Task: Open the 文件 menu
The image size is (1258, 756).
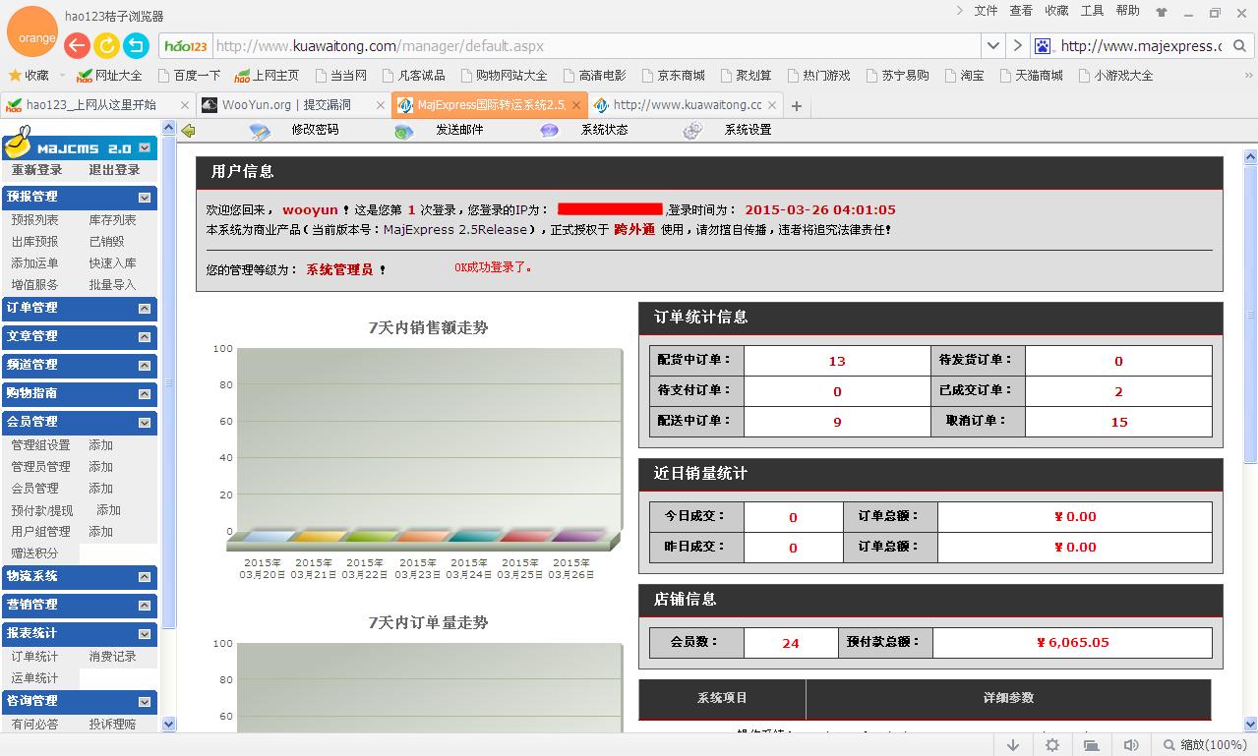Action: (x=986, y=11)
